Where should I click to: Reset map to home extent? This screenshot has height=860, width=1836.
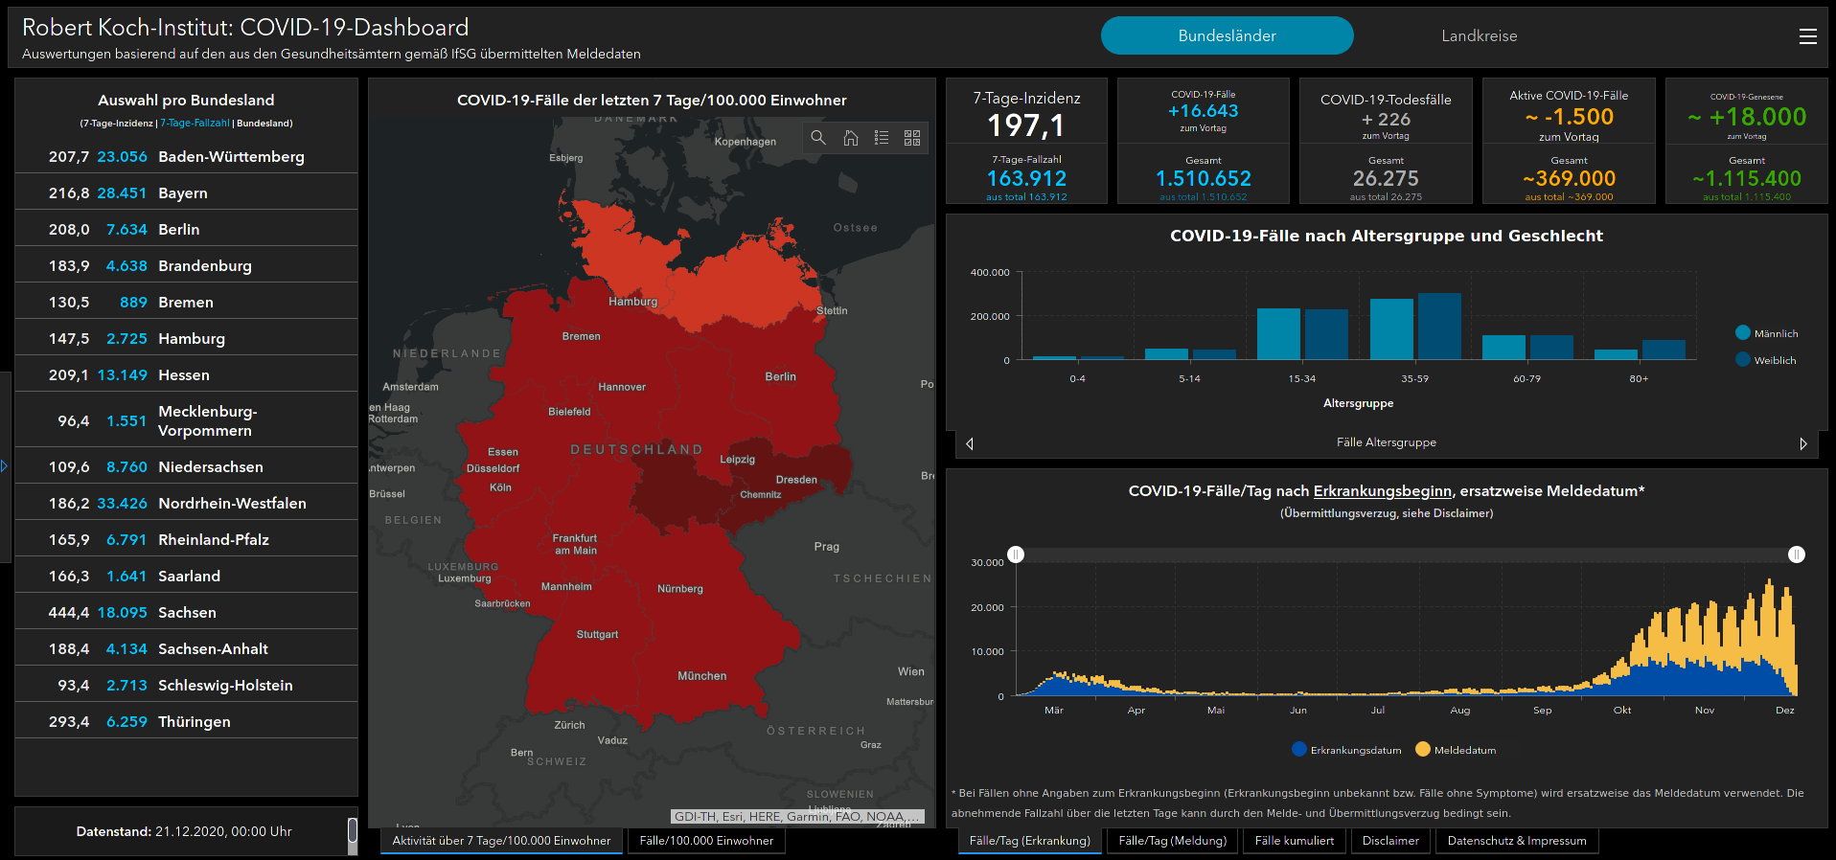[850, 138]
